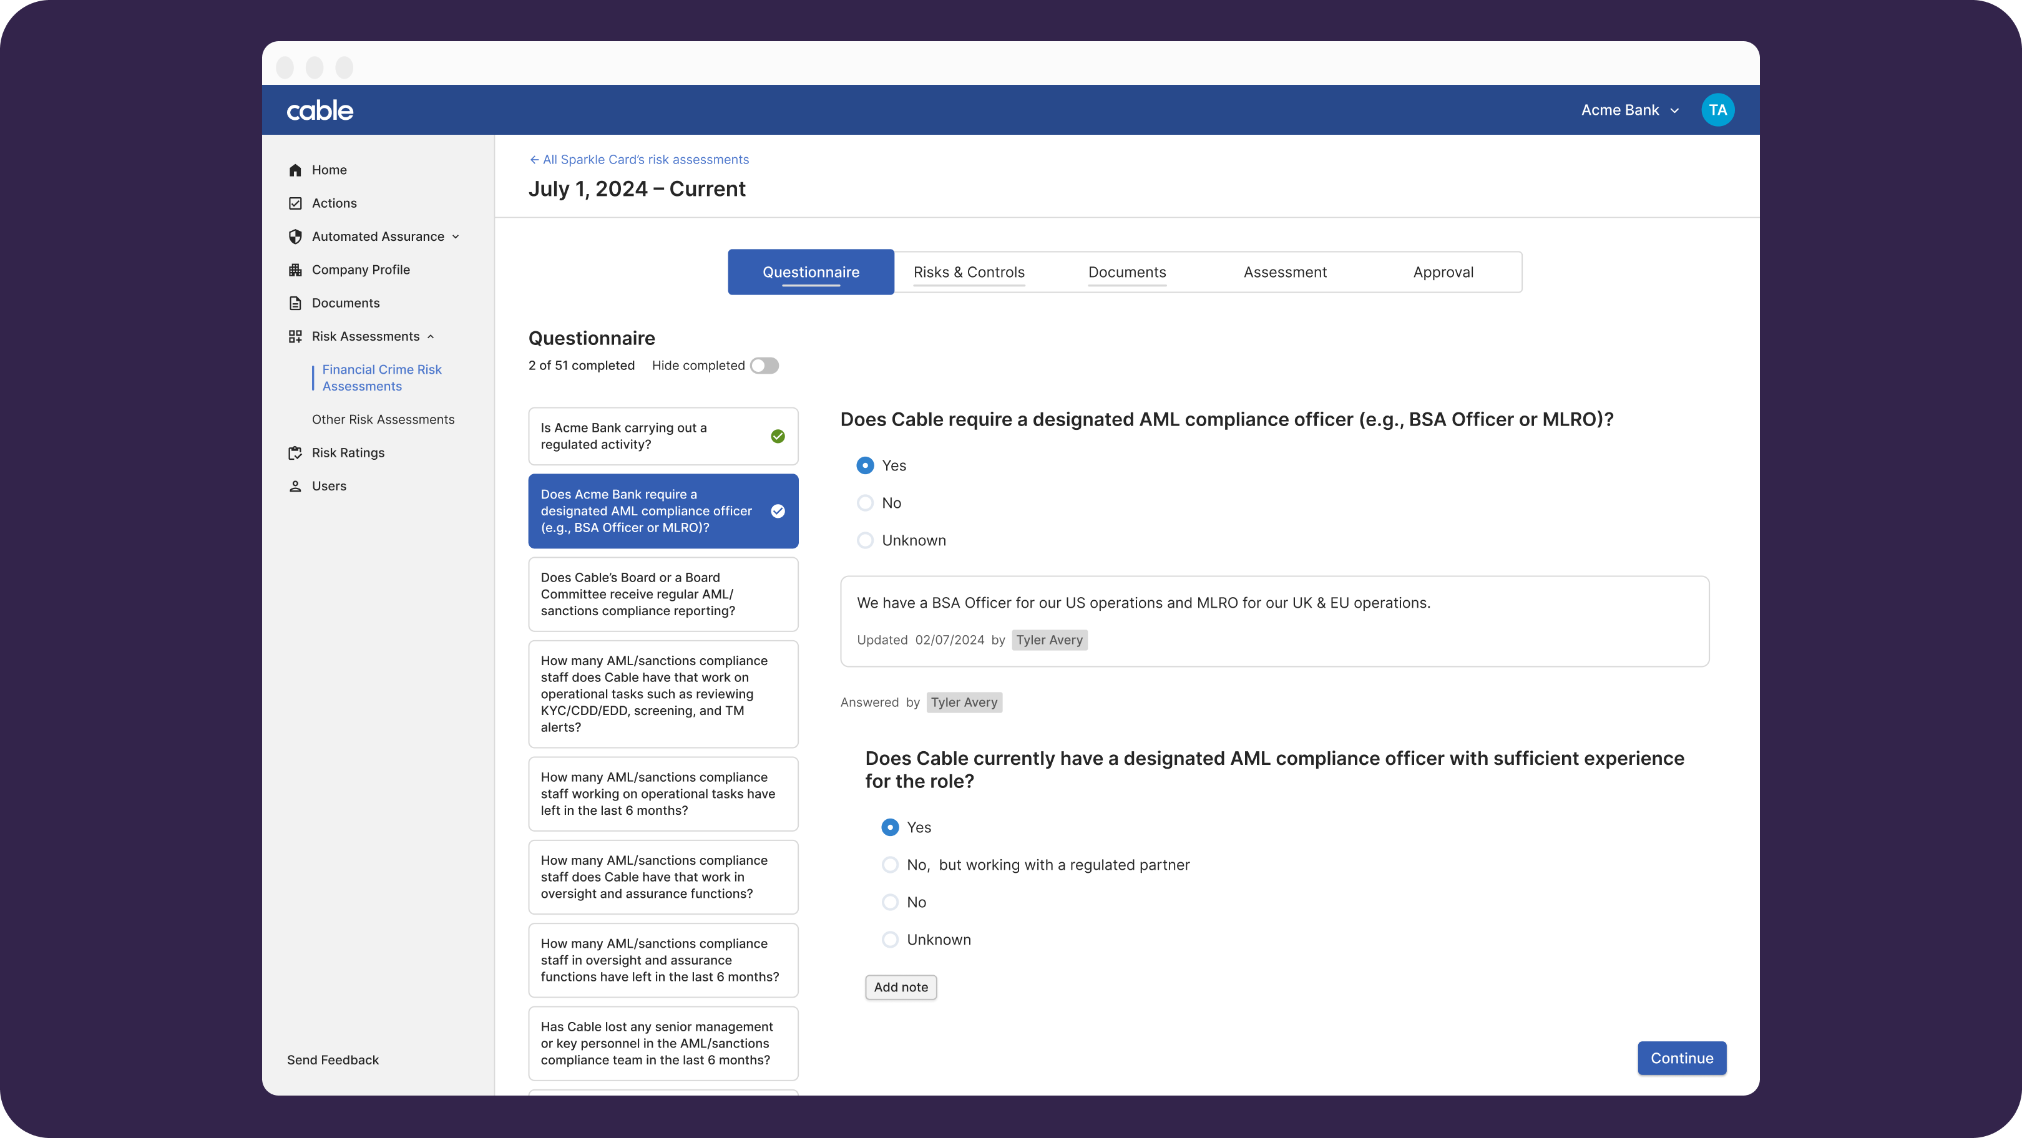Switch to the Risks & Controls tab
The width and height of the screenshot is (2022, 1138).
[x=969, y=273]
